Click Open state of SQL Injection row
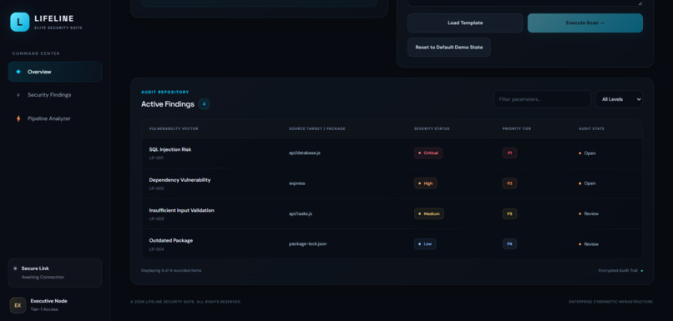The height and width of the screenshot is (321, 673). [587, 153]
